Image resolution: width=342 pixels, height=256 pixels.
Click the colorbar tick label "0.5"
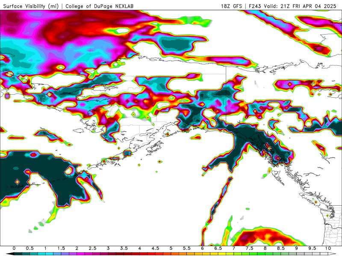click(29, 248)
